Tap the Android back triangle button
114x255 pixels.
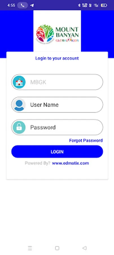click(84, 248)
